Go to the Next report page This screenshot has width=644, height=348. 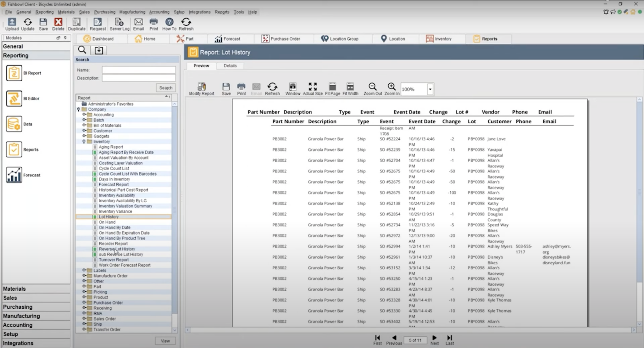click(434, 338)
